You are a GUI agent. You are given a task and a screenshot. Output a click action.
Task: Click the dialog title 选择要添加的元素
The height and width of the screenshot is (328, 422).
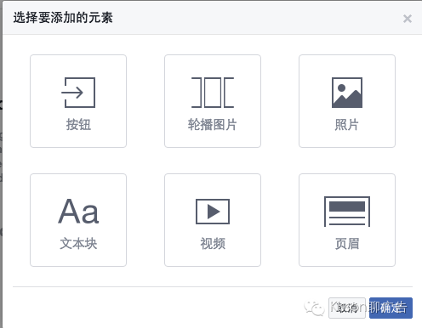[63, 18]
